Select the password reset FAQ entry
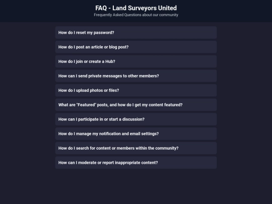Viewport: 272px width, 204px height. [x=136, y=33]
